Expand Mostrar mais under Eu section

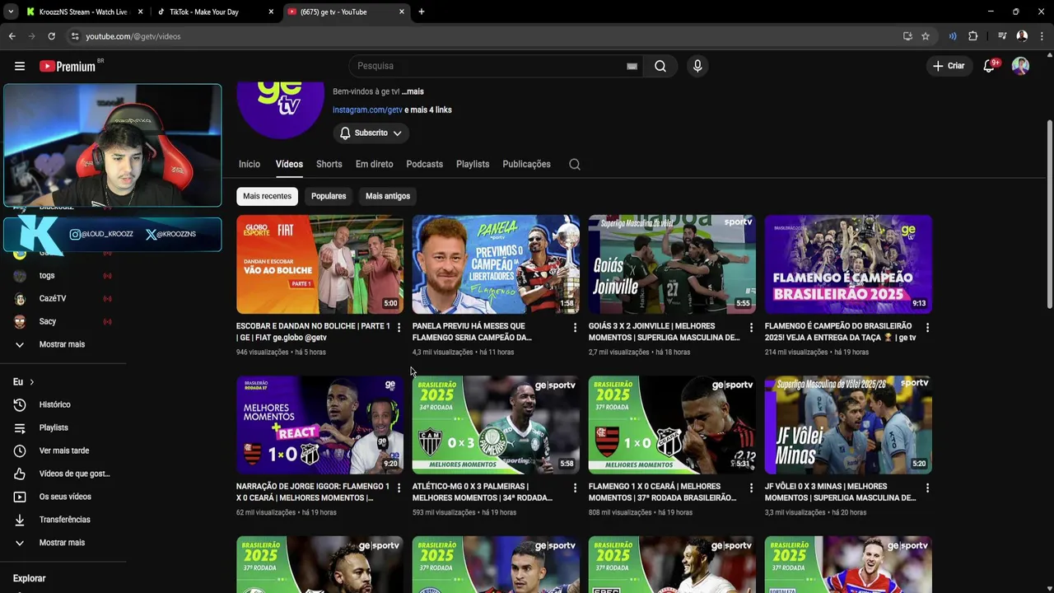pos(63,543)
